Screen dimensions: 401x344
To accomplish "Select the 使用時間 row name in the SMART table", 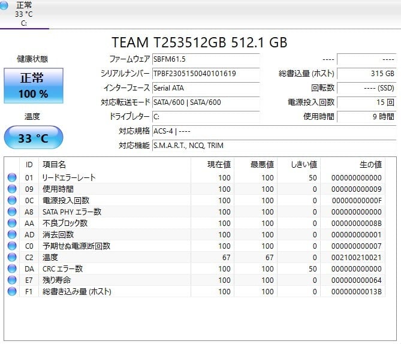I will [58, 189].
